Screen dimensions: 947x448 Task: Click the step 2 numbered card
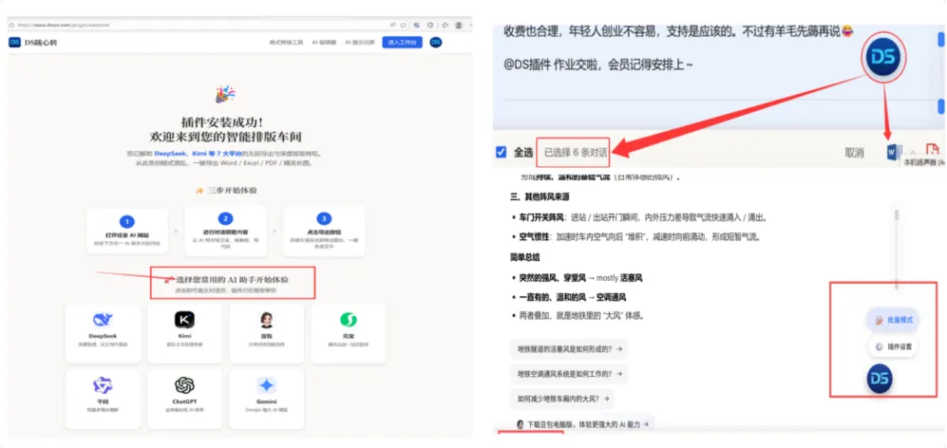tap(225, 231)
